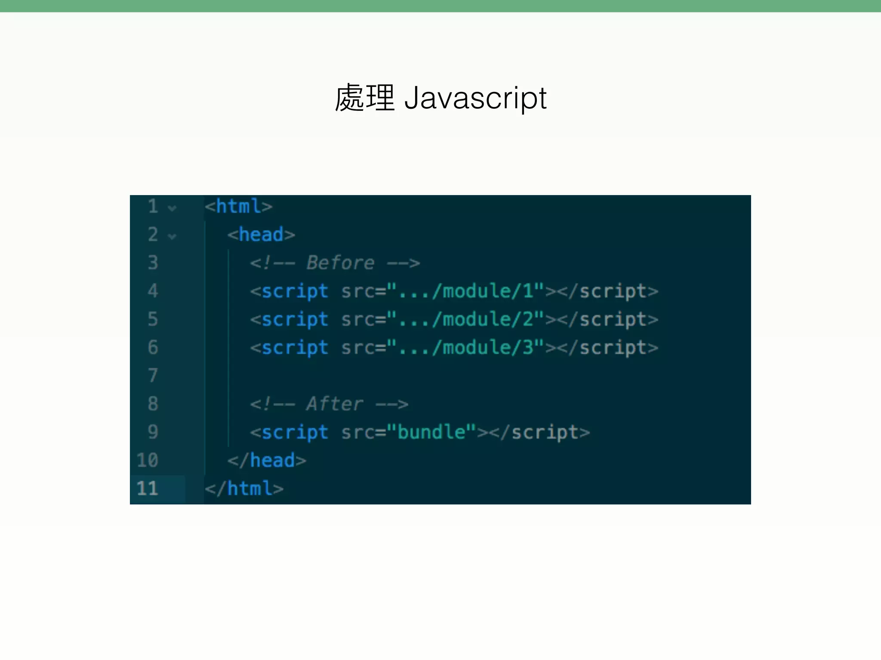Click the opening <head> tag
Viewport: 881px width, 660px height.
coord(261,235)
